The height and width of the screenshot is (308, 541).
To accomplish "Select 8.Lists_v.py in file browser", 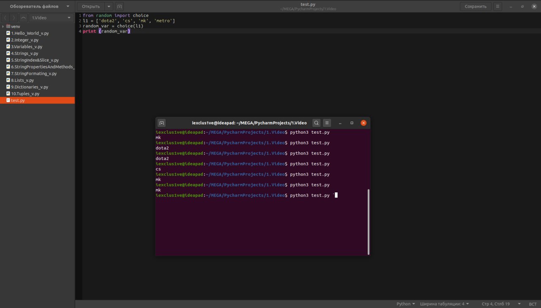I will coord(22,80).
